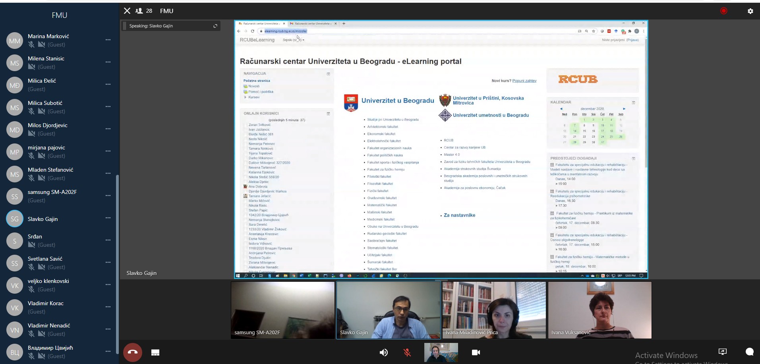This screenshot has width=760, height=364.
Task: Open options menu for Marina Marković
Action: 108,40
